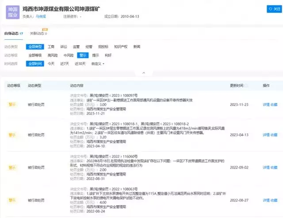Click 警示 badge of 2022-09-02 row
The width and height of the screenshot is (283, 218).
[x=12, y=168]
